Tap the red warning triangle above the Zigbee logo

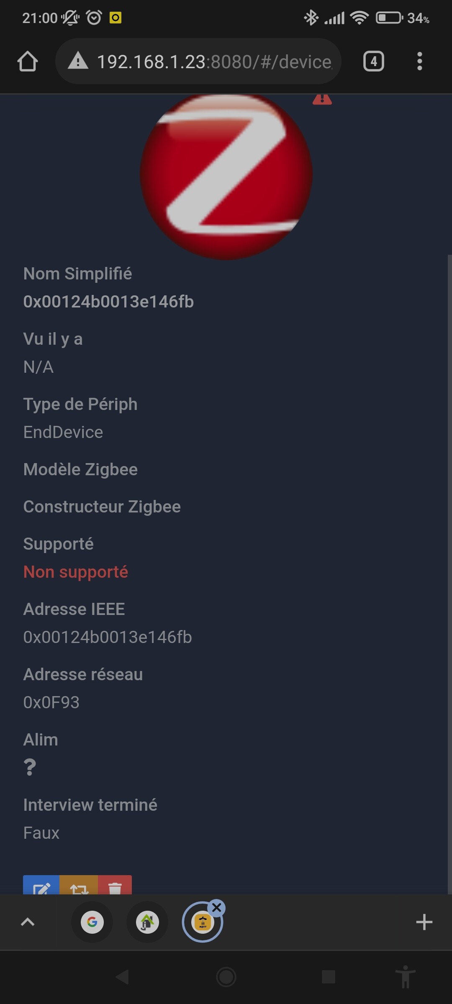coord(322,100)
